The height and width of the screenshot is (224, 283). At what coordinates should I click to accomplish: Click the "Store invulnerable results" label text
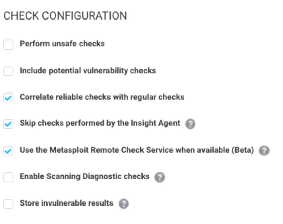click(66, 203)
